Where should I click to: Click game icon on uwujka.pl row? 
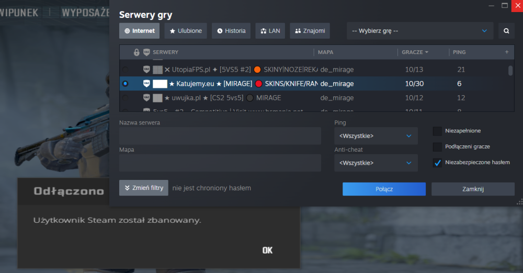tap(157, 98)
